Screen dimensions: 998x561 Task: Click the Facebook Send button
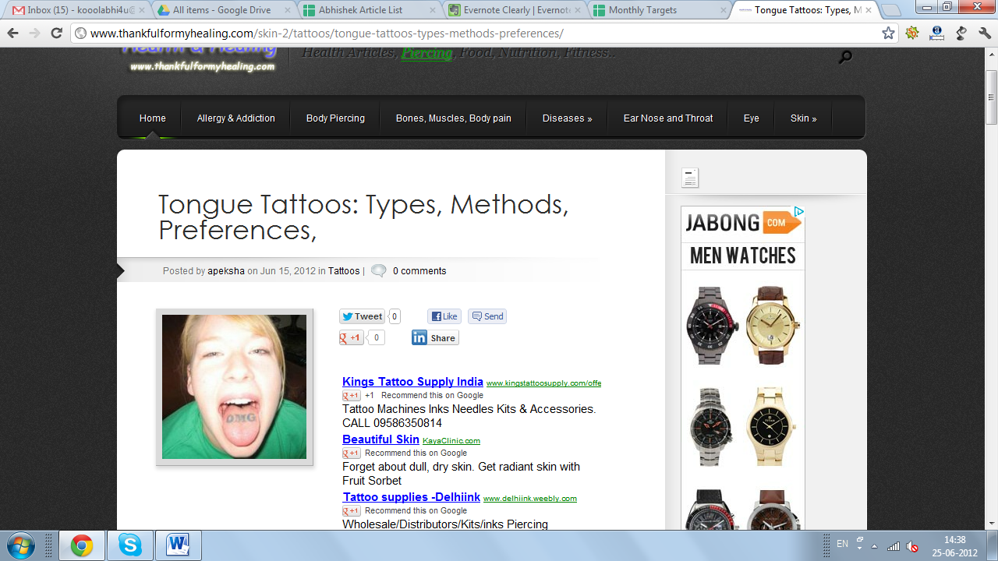[x=487, y=316]
